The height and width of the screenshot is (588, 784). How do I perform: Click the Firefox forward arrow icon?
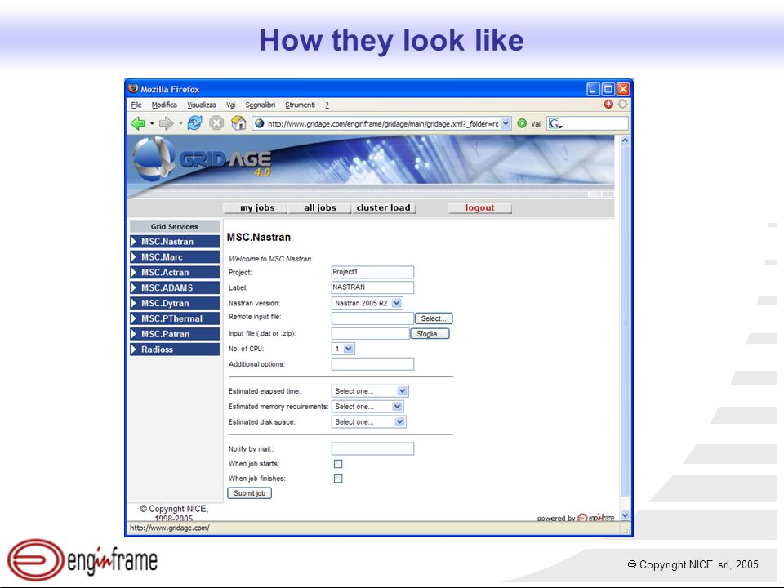166,123
